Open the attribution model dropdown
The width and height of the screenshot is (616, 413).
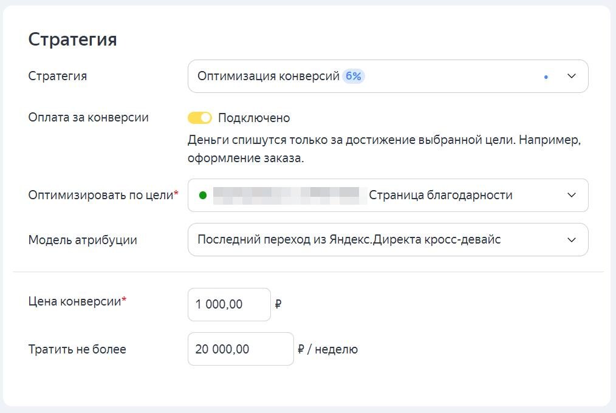(x=389, y=239)
